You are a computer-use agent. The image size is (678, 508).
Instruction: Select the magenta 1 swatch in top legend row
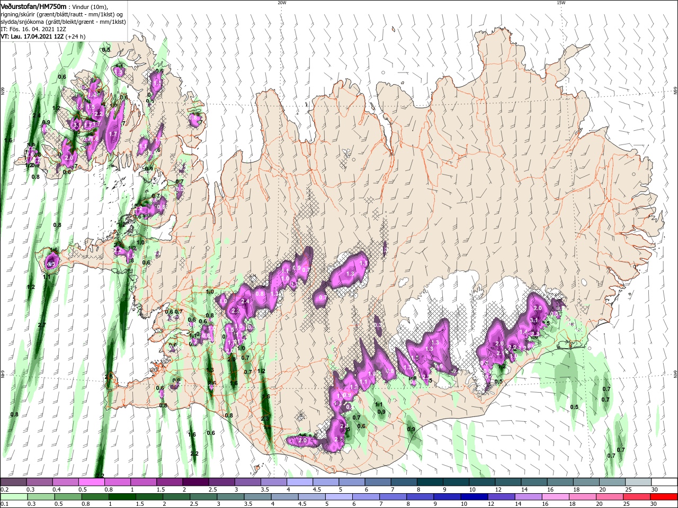click(x=143, y=482)
